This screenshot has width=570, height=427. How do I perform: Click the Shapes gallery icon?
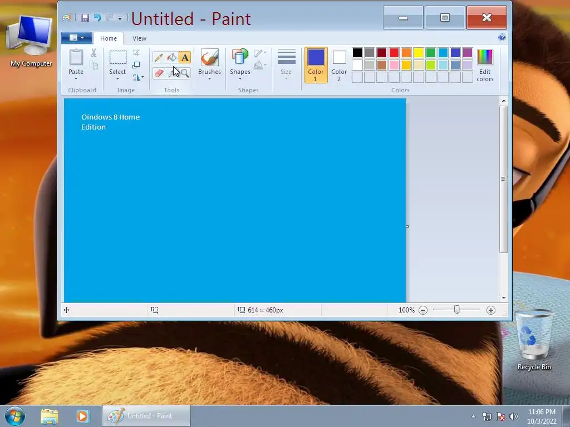(x=240, y=57)
